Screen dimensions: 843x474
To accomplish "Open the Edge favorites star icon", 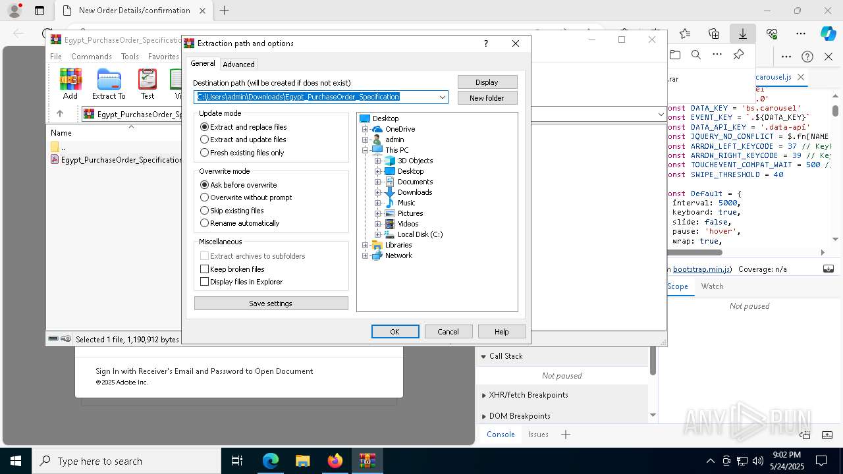I will click(x=685, y=34).
